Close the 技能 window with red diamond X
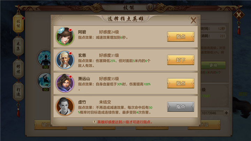Viewport: 251px width, 141px height. (239, 15)
